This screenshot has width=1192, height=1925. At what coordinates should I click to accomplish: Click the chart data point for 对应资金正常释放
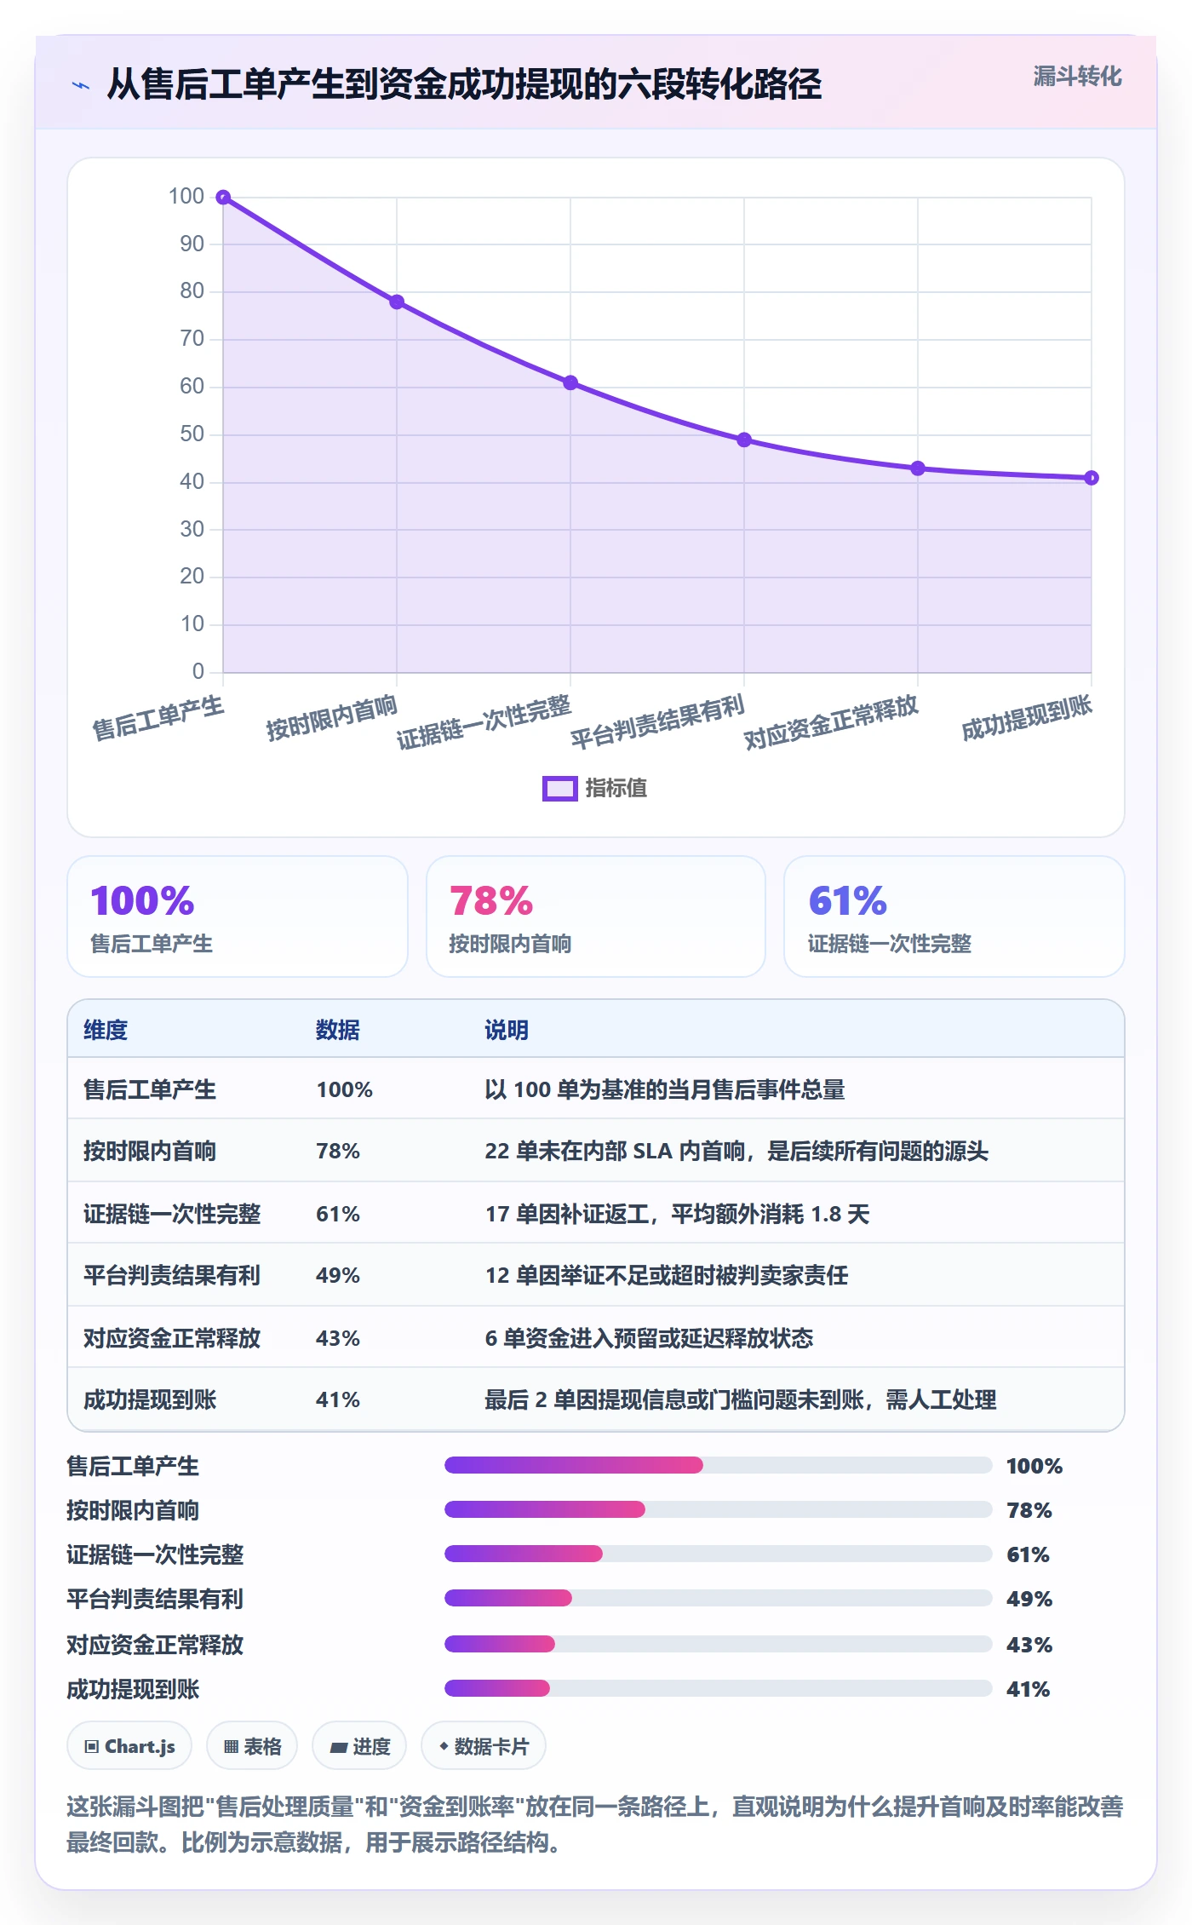(918, 468)
